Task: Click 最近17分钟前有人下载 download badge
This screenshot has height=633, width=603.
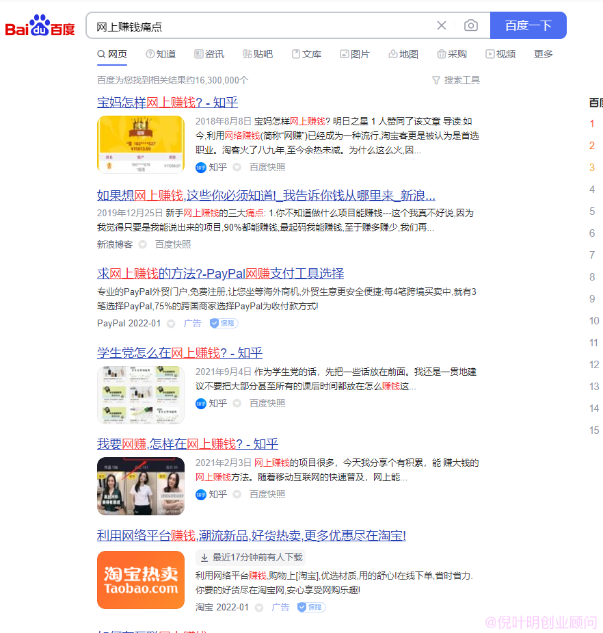Action: pos(251,558)
